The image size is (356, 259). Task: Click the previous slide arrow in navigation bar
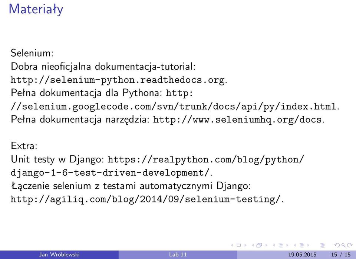(232, 245)
